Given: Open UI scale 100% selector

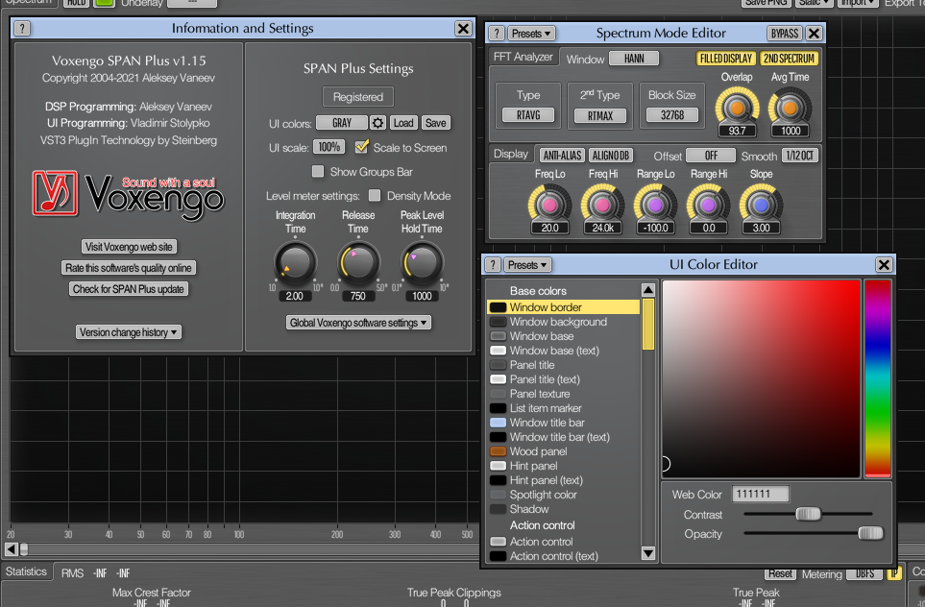Looking at the screenshot, I should click(x=329, y=147).
